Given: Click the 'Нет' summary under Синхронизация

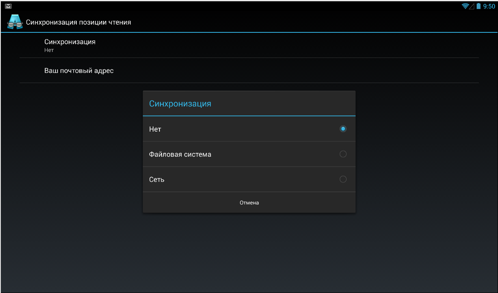Looking at the screenshot, I should point(49,50).
